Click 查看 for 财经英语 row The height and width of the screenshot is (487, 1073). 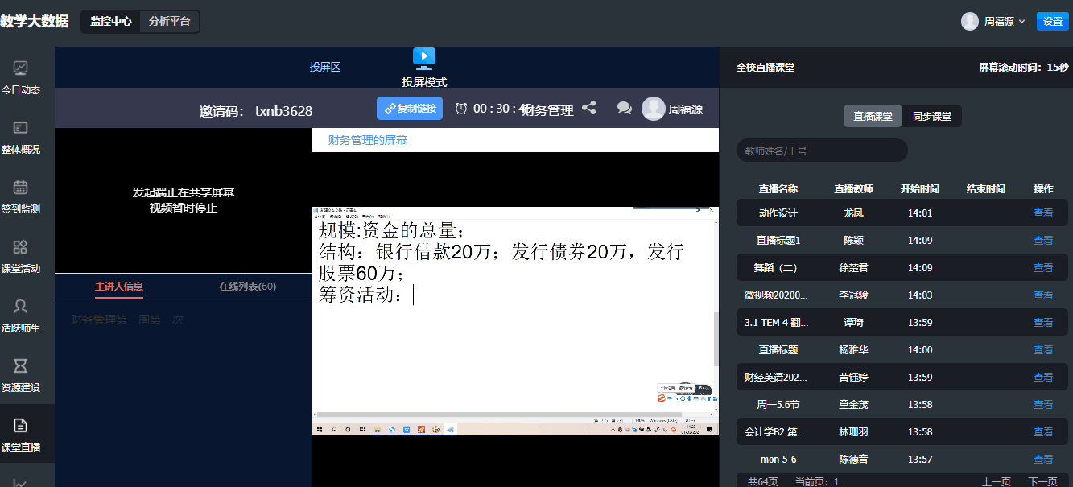tap(1043, 378)
